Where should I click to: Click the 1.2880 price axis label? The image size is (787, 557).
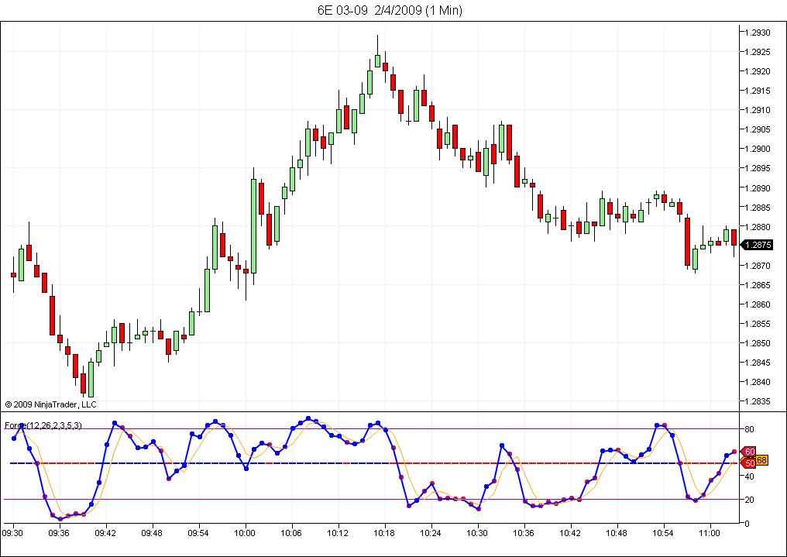[x=758, y=227]
